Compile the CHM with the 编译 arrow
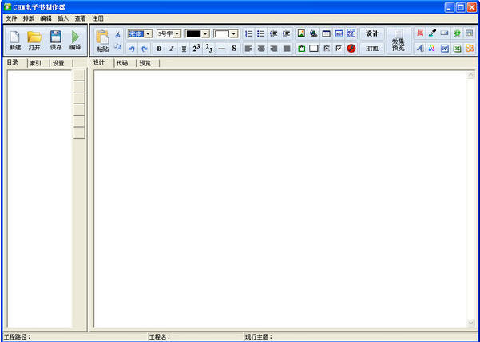Screen dimensions: 480x342 click(x=75, y=40)
